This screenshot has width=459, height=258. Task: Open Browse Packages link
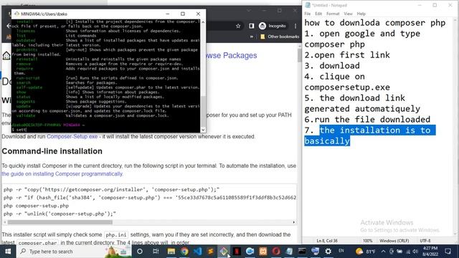click(231, 55)
